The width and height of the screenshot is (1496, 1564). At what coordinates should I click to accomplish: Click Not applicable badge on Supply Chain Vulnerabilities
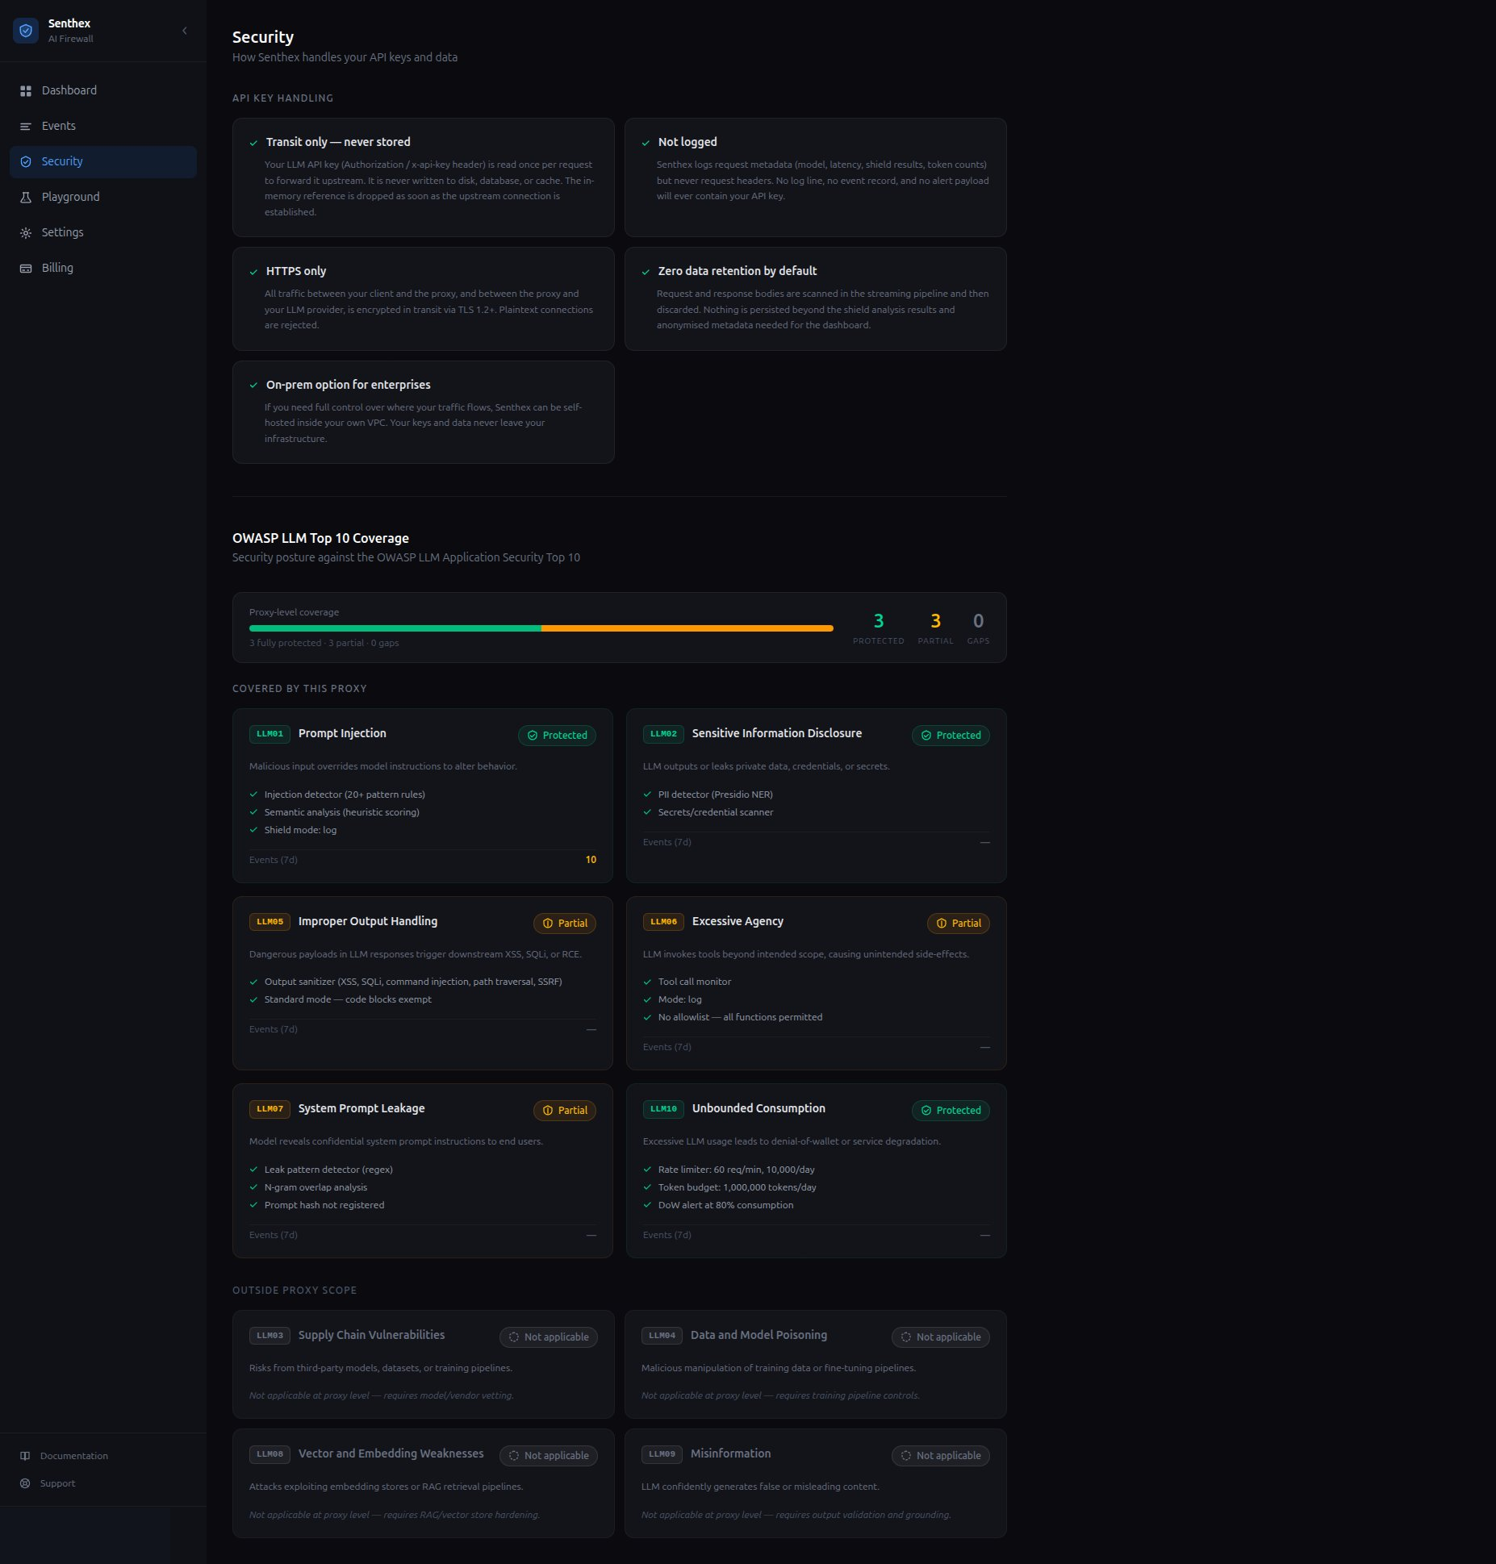(549, 1337)
